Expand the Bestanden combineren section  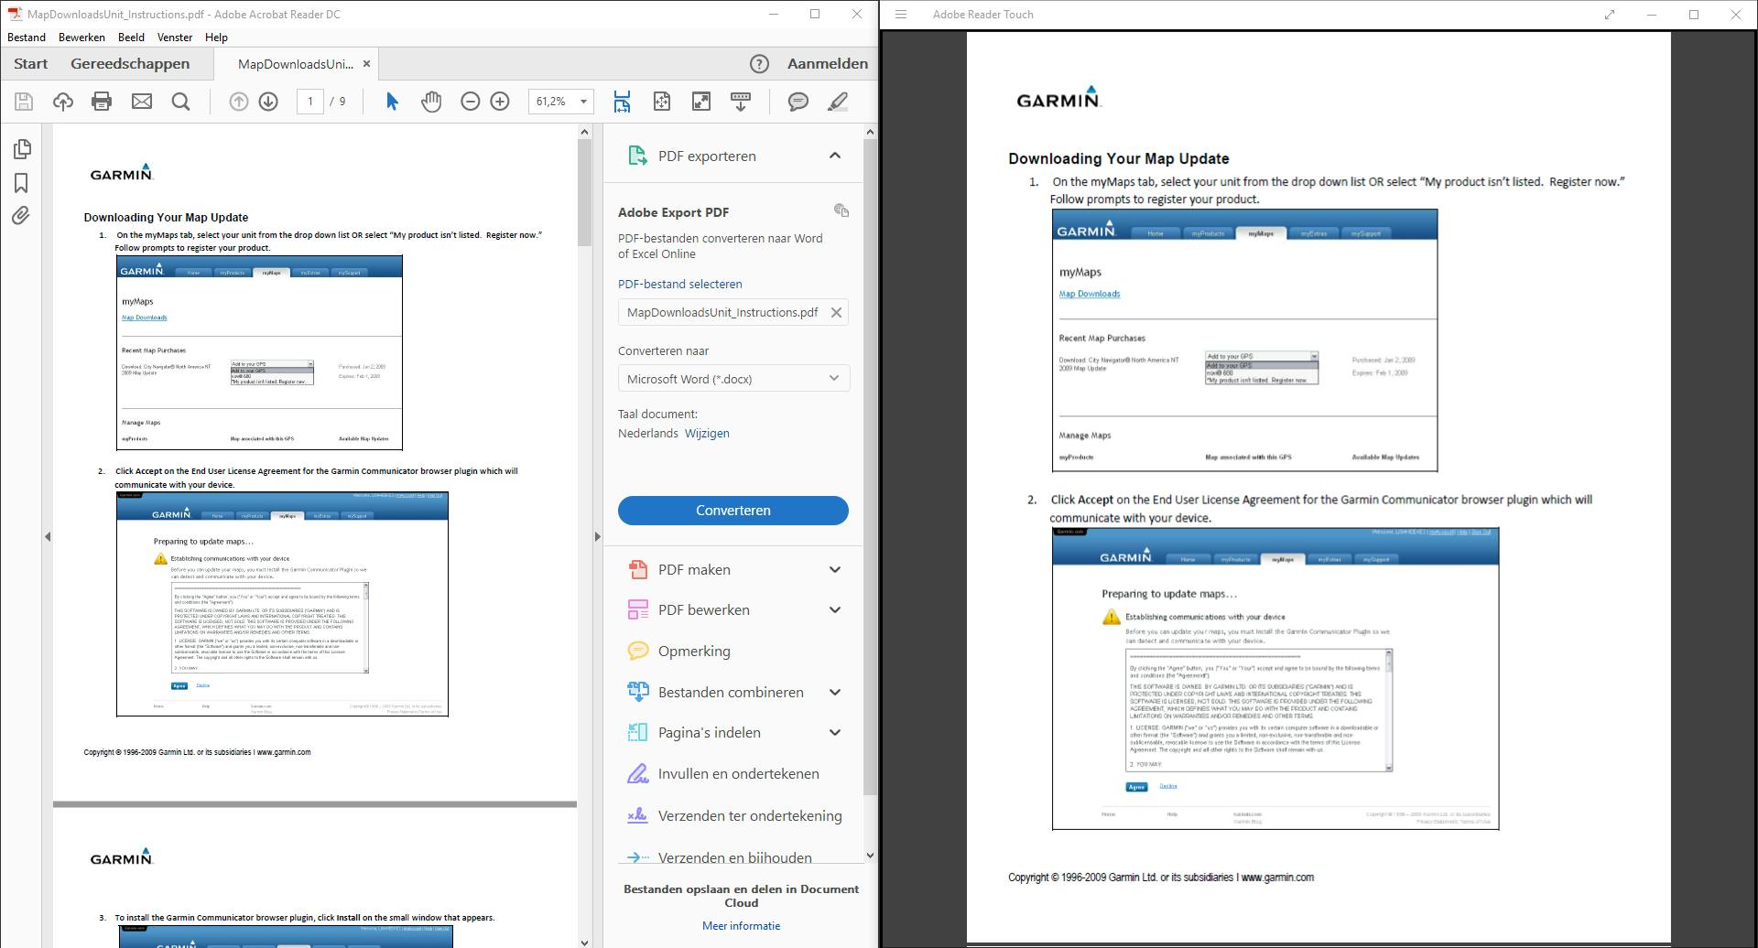(835, 693)
